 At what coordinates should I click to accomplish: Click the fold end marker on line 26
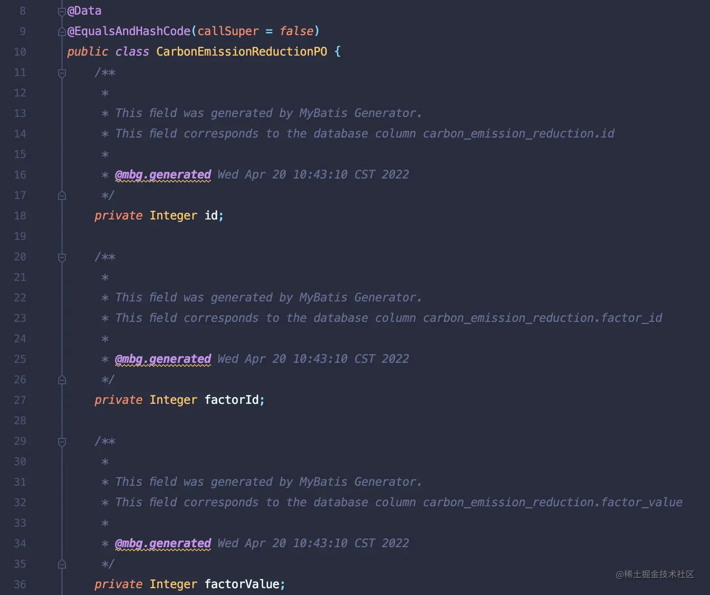[x=62, y=380]
